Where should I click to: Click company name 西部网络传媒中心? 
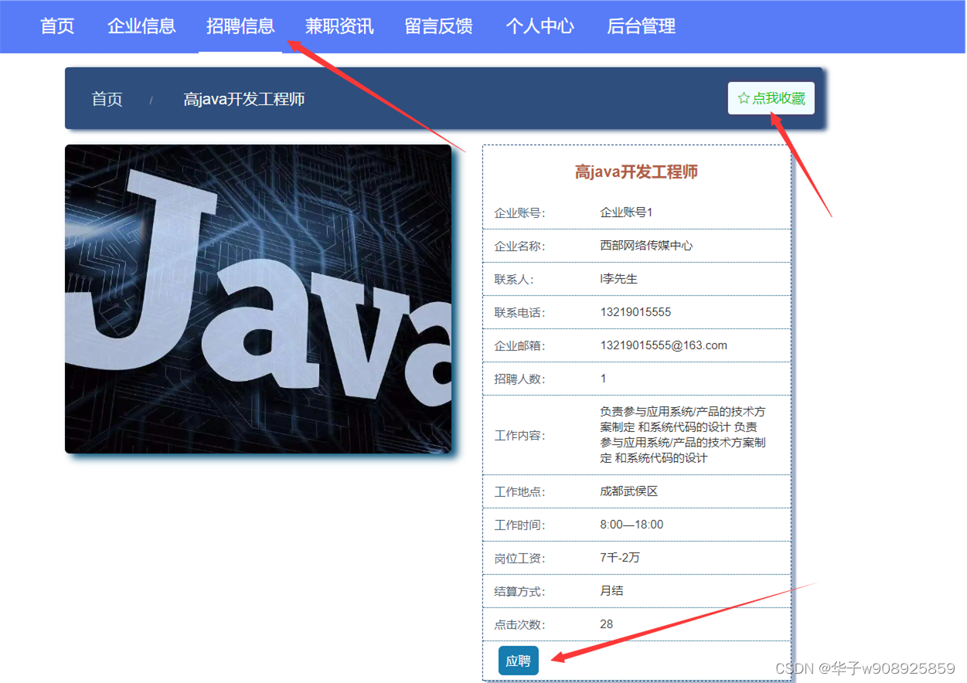pos(646,246)
